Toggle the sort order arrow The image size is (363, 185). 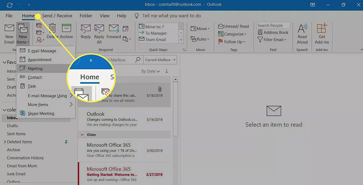coord(167,71)
